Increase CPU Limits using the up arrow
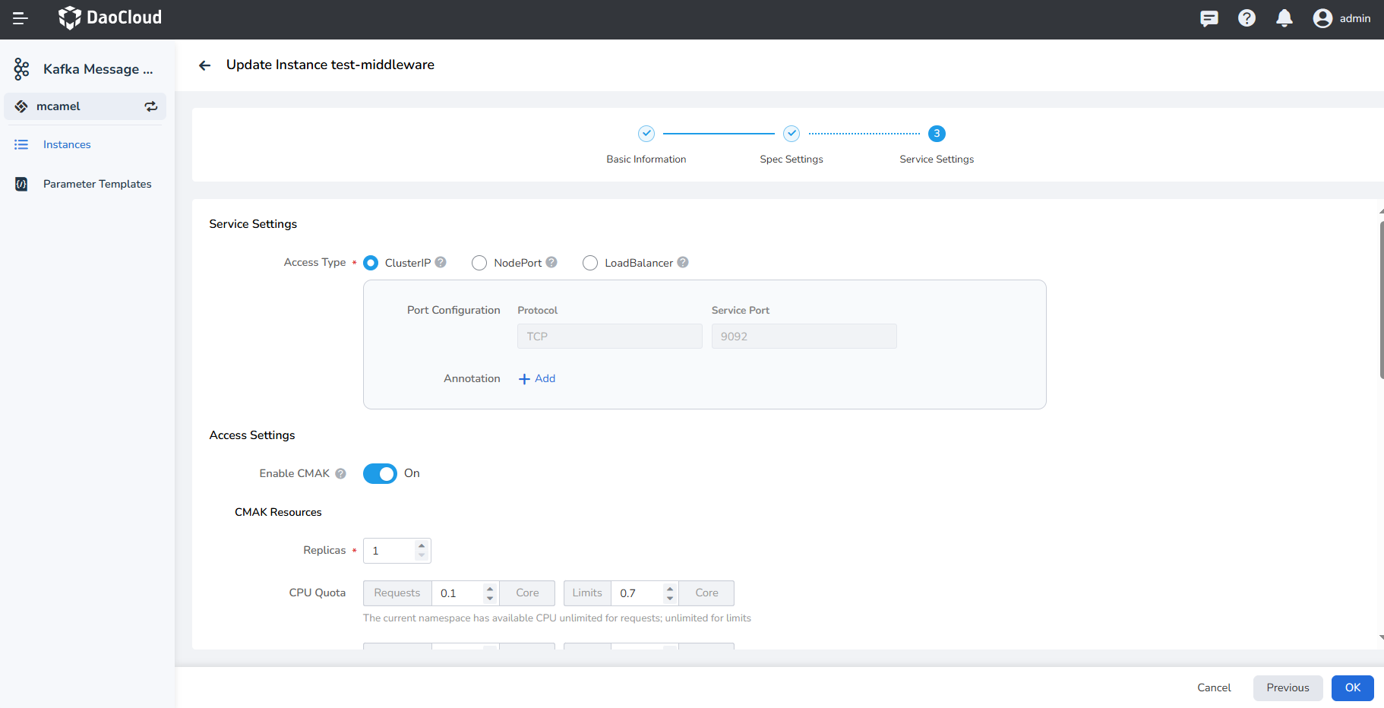The height and width of the screenshot is (708, 1384). (669, 588)
